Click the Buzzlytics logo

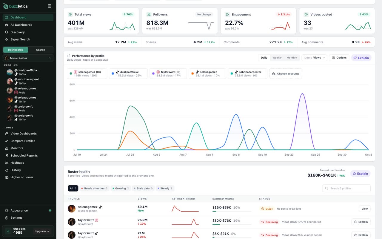(x=16, y=6)
